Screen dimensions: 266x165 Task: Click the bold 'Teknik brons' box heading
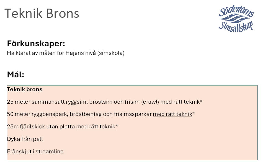(x=25, y=89)
